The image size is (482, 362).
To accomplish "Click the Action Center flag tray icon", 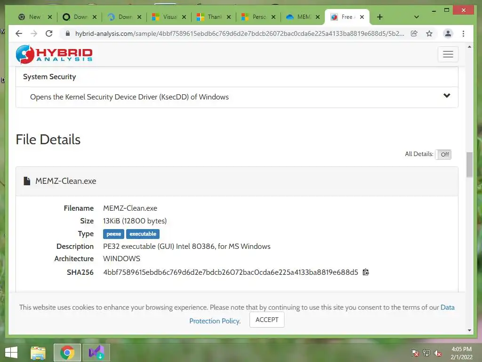I will pos(415,353).
